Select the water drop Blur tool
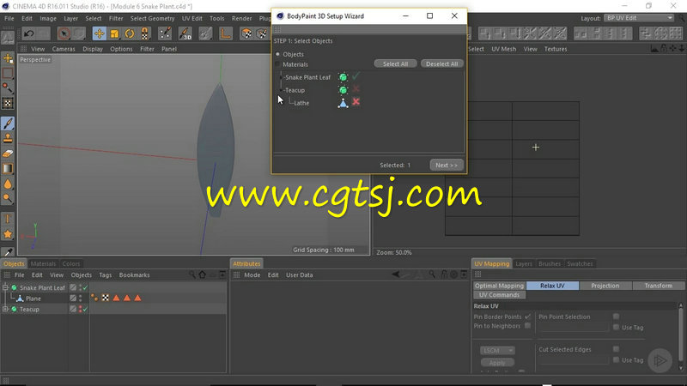 pyautogui.click(x=8, y=184)
